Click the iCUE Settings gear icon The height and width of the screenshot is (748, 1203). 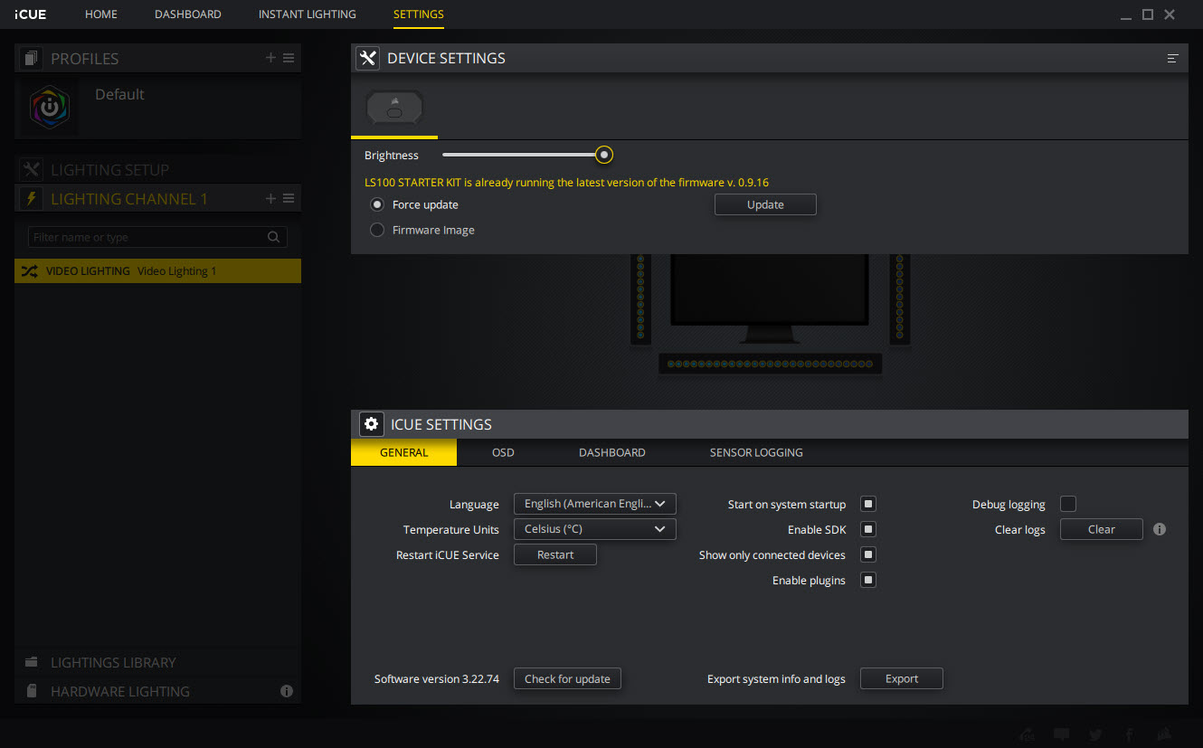(371, 424)
